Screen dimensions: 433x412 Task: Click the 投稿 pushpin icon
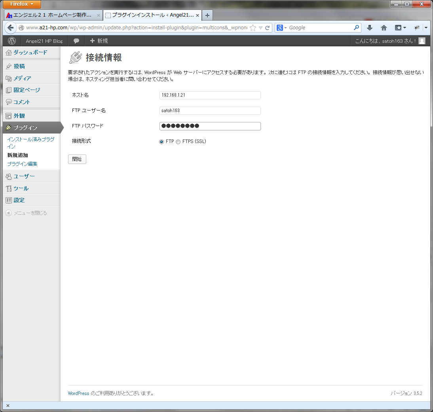[x=9, y=66]
